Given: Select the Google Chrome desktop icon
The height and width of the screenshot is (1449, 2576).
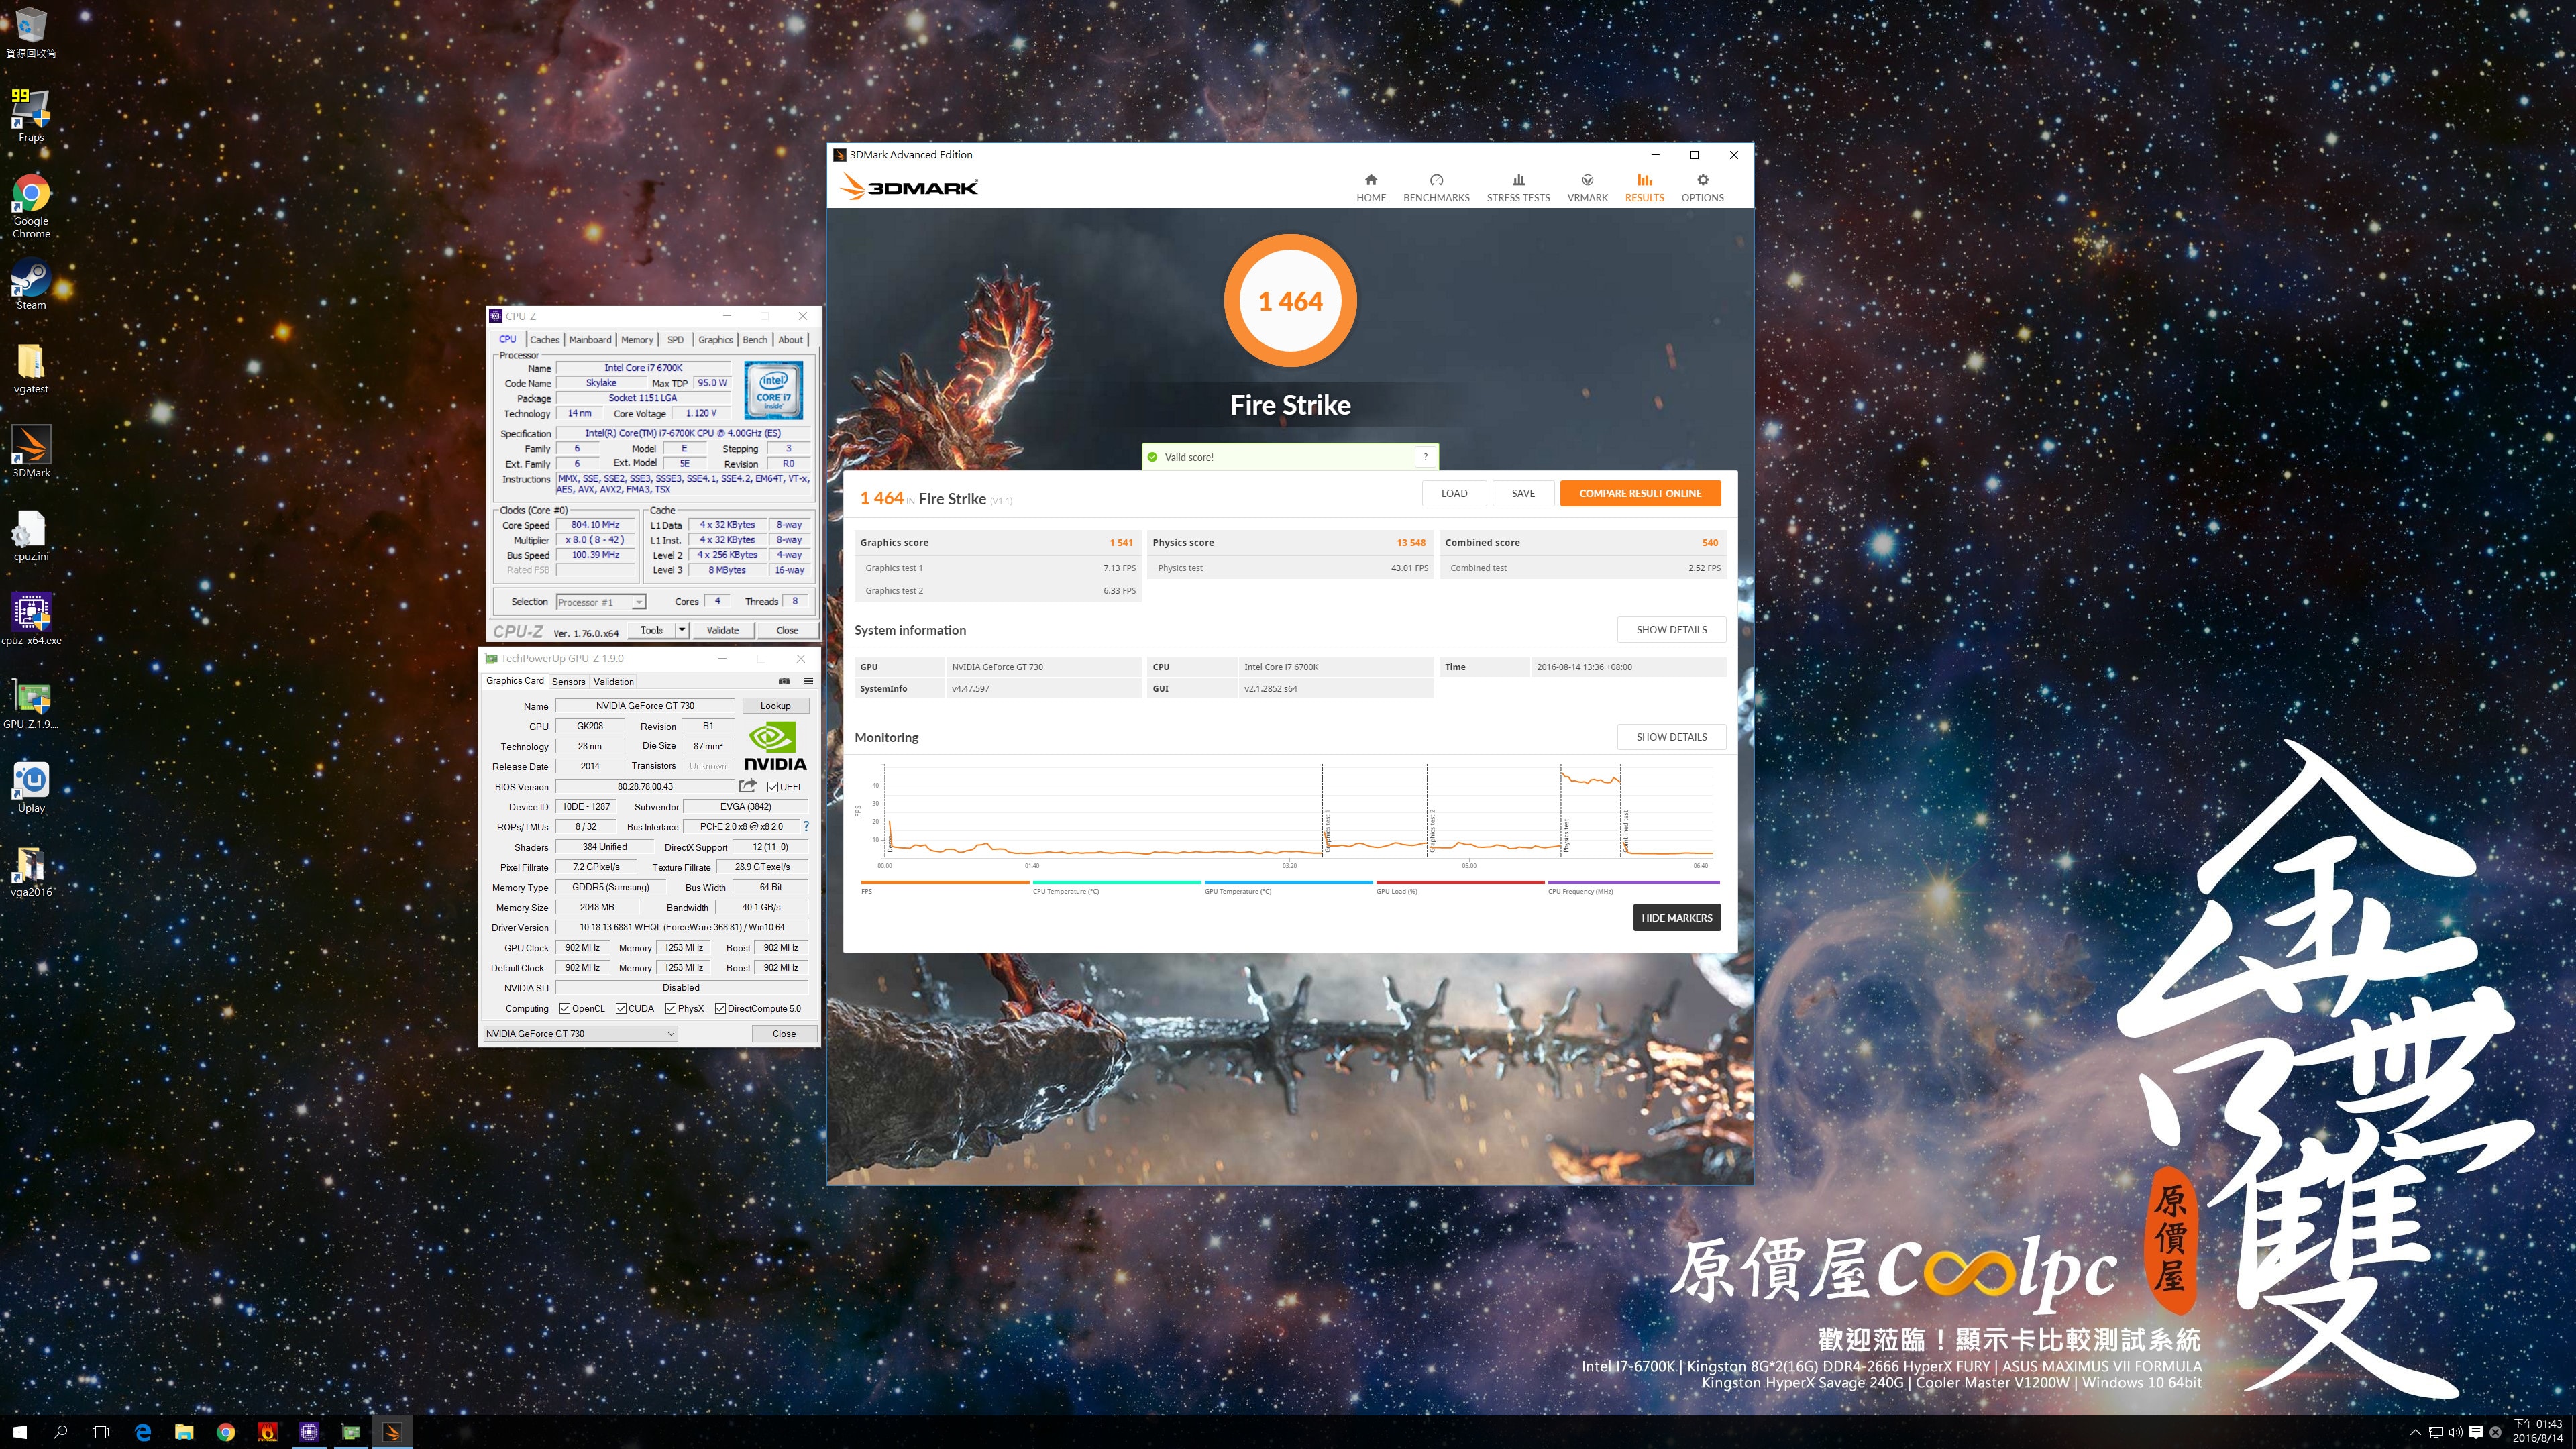Looking at the screenshot, I should (31, 206).
